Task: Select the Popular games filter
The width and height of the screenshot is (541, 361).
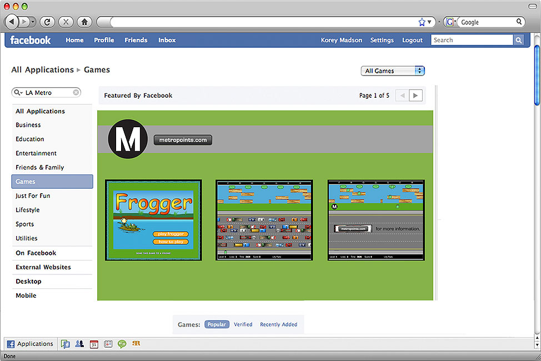Action: pos(217,324)
